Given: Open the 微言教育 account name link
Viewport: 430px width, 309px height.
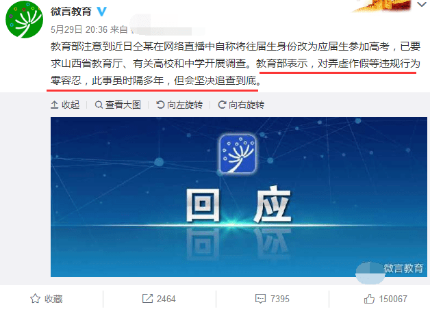Looking at the screenshot, I should [x=71, y=12].
